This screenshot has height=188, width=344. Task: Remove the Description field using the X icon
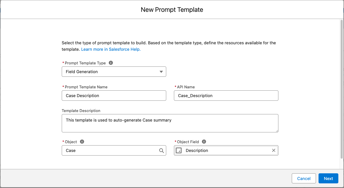point(274,150)
